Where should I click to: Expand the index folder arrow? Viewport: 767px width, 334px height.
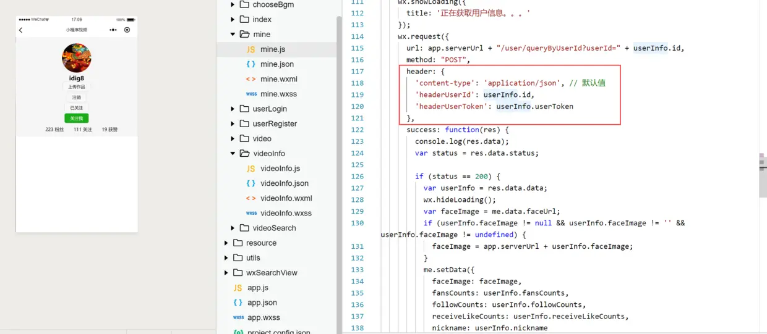click(233, 19)
